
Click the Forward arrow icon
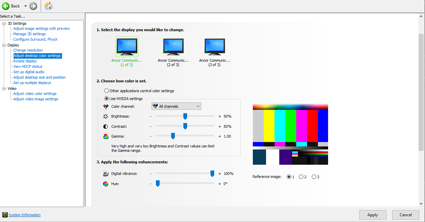[33, 6]
